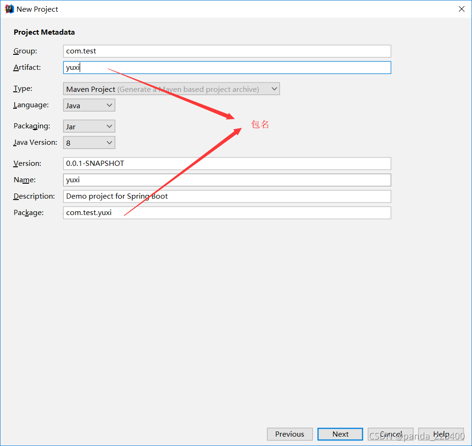This screenshot has height=446, width=472.
Task: Click the Artifact text field
Action: point(227,67)
